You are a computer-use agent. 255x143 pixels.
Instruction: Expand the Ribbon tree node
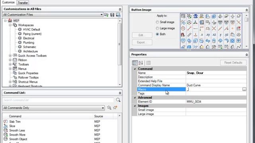(10, 60)
